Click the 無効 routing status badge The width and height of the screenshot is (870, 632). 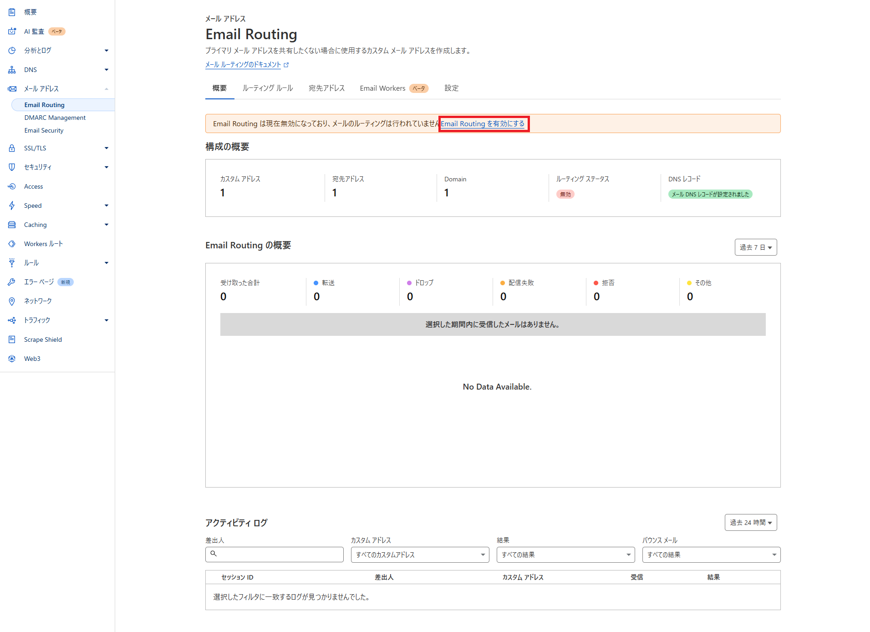coord(565,195)
